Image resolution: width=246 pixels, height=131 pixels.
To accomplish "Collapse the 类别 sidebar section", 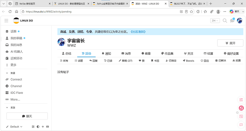I will [10, 108].
